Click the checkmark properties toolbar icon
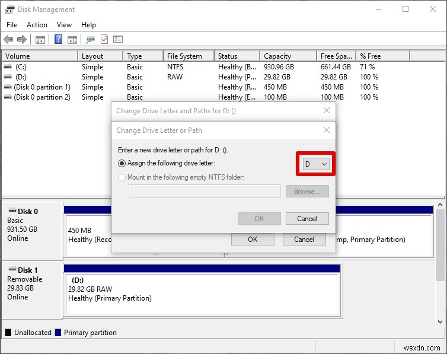Screen dimensions: 447x354 click(x=104, y=39)
